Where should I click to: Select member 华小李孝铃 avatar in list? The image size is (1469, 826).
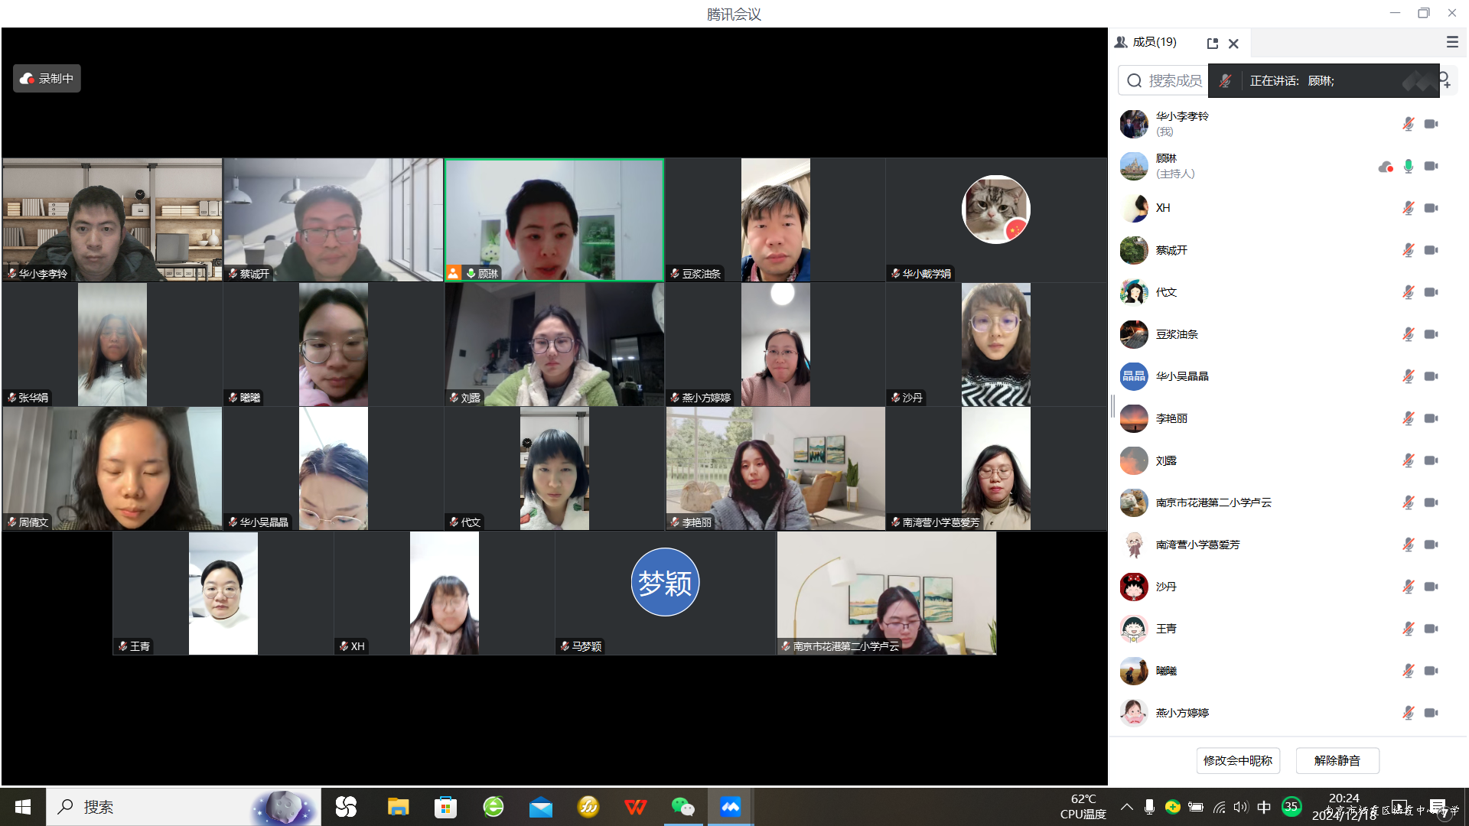click(1134, 124)
